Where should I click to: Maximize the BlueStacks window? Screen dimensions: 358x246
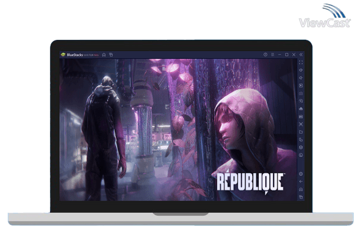(x=287, y=55)
